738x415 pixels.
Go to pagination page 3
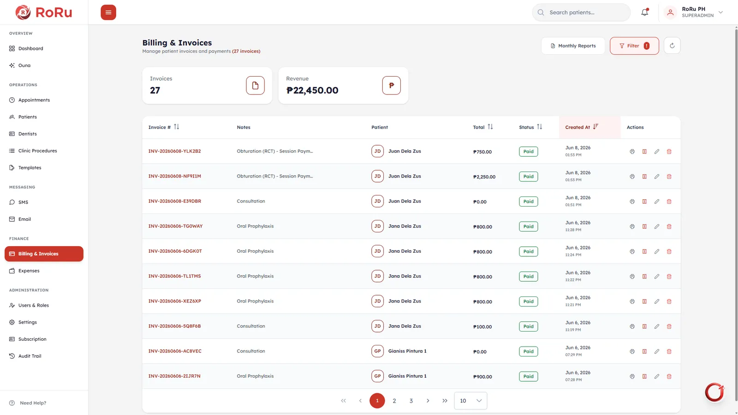point(411,401)
